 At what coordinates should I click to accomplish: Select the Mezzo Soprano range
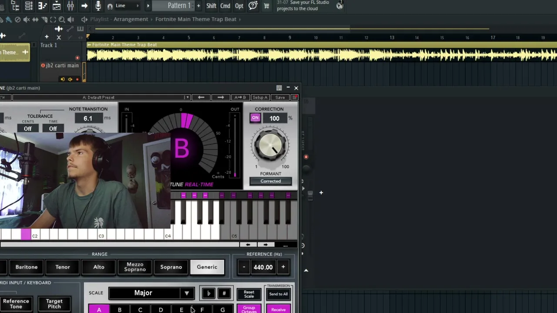(135, 267)
